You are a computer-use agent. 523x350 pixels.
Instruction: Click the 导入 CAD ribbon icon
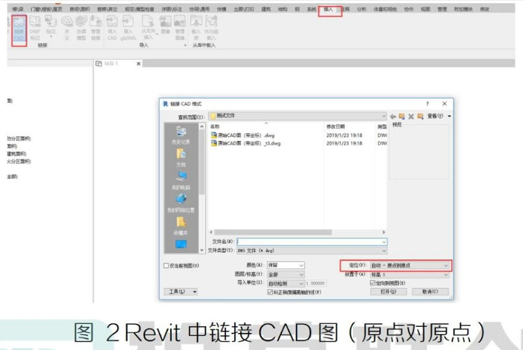pyautogui.click(x=112, y=28)
